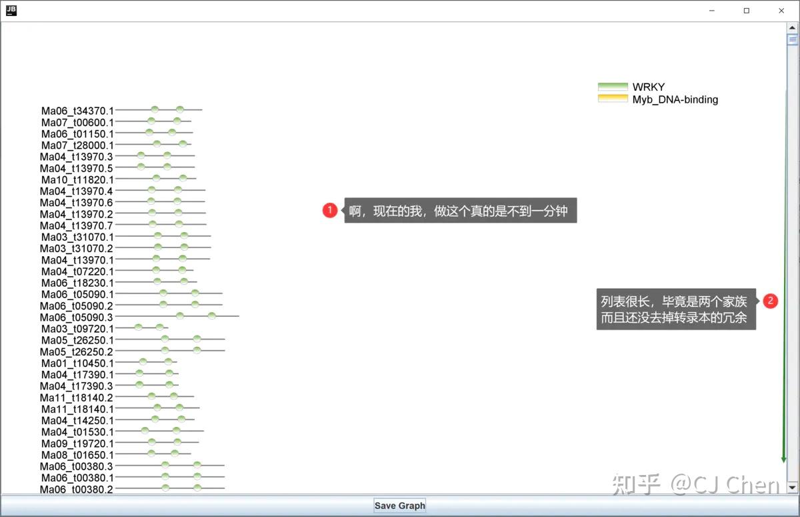Click the Save Graph button

[400, 505]
